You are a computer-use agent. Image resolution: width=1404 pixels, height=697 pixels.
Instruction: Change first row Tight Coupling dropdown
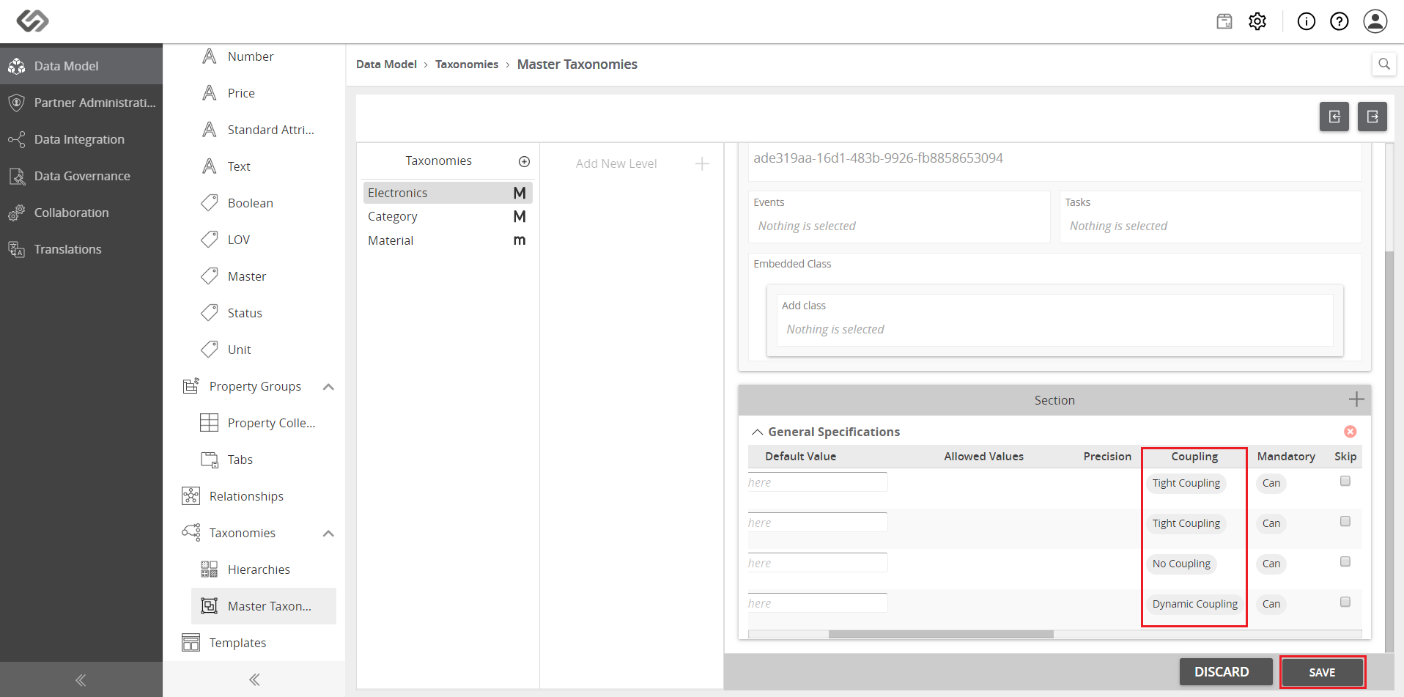tap(1186, 483)
